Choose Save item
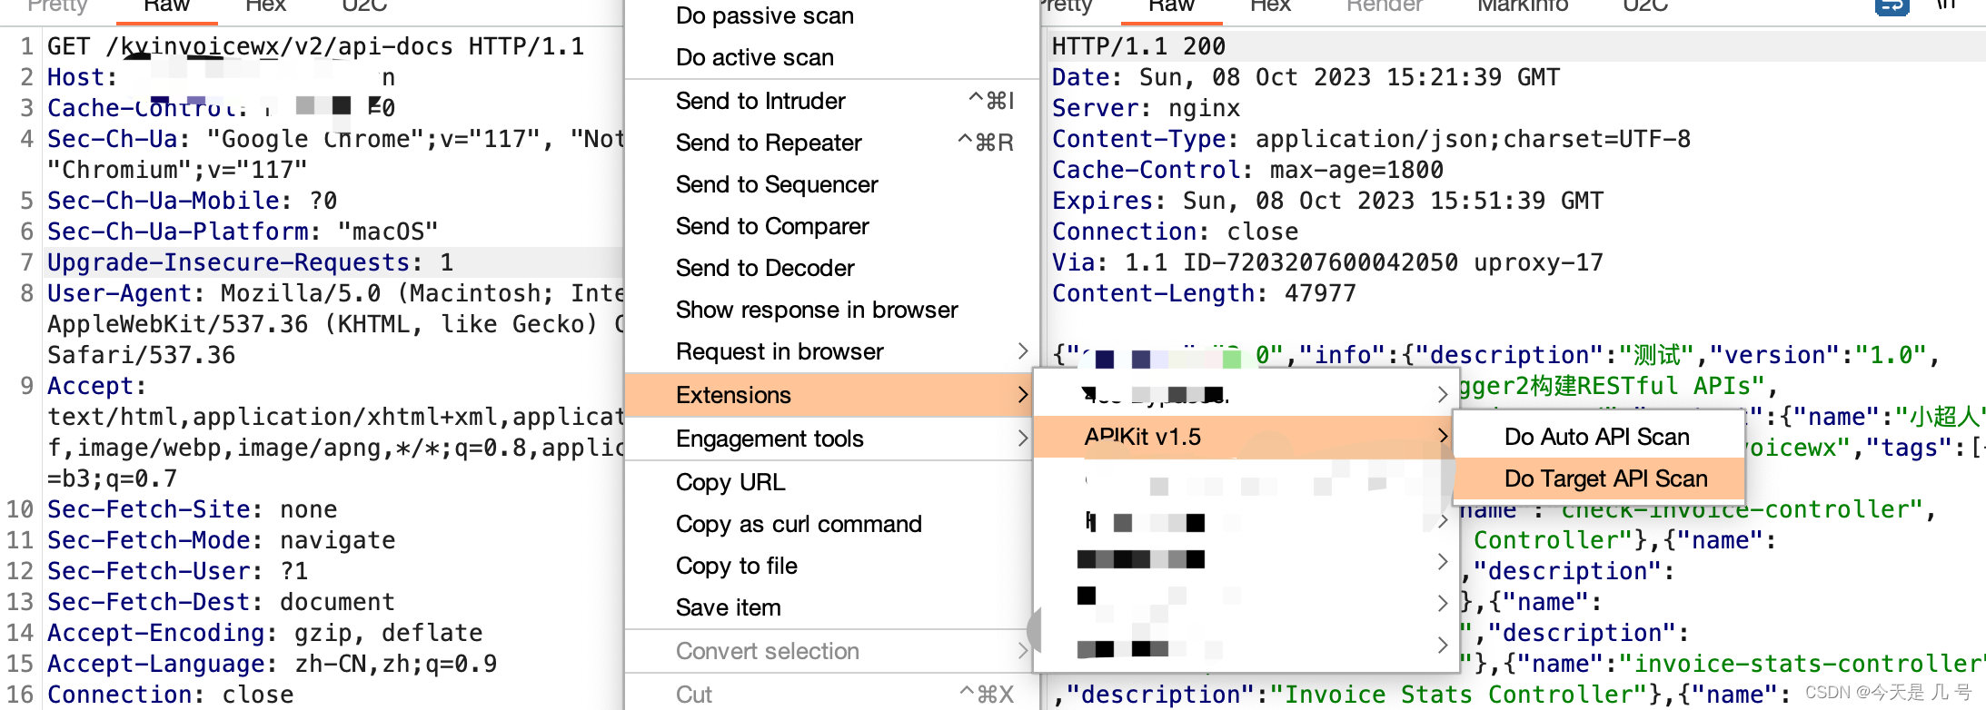 tap(729, 607)
